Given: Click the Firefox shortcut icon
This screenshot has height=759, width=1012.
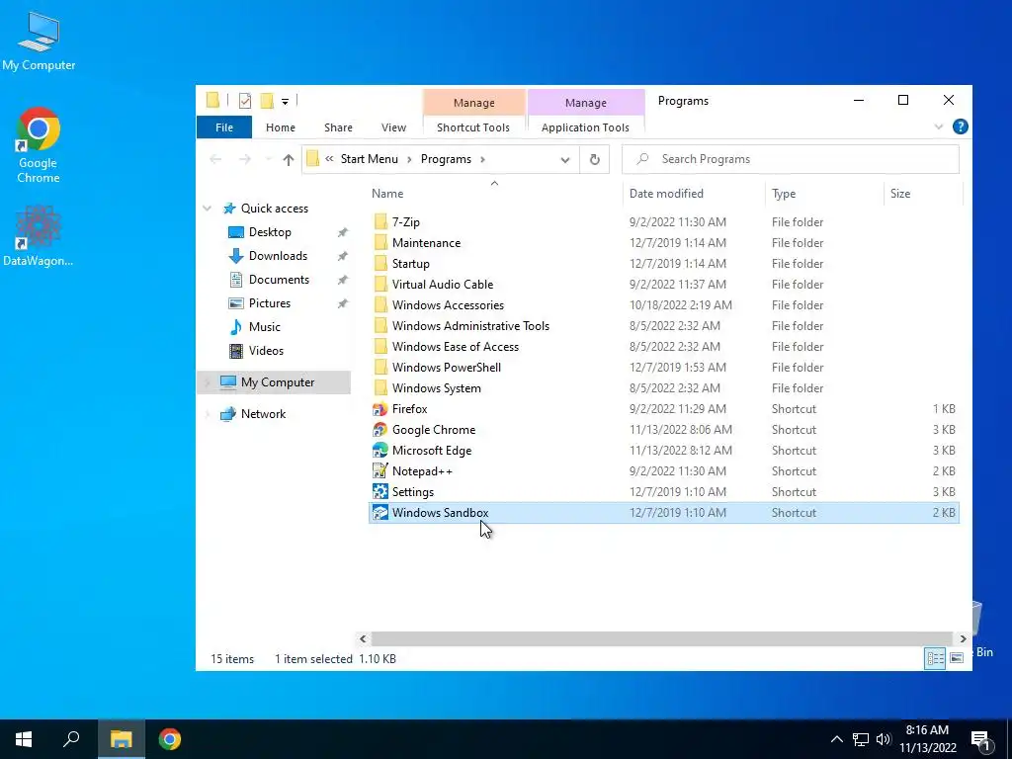Looking at the screenshot, I should pos(380,409).
